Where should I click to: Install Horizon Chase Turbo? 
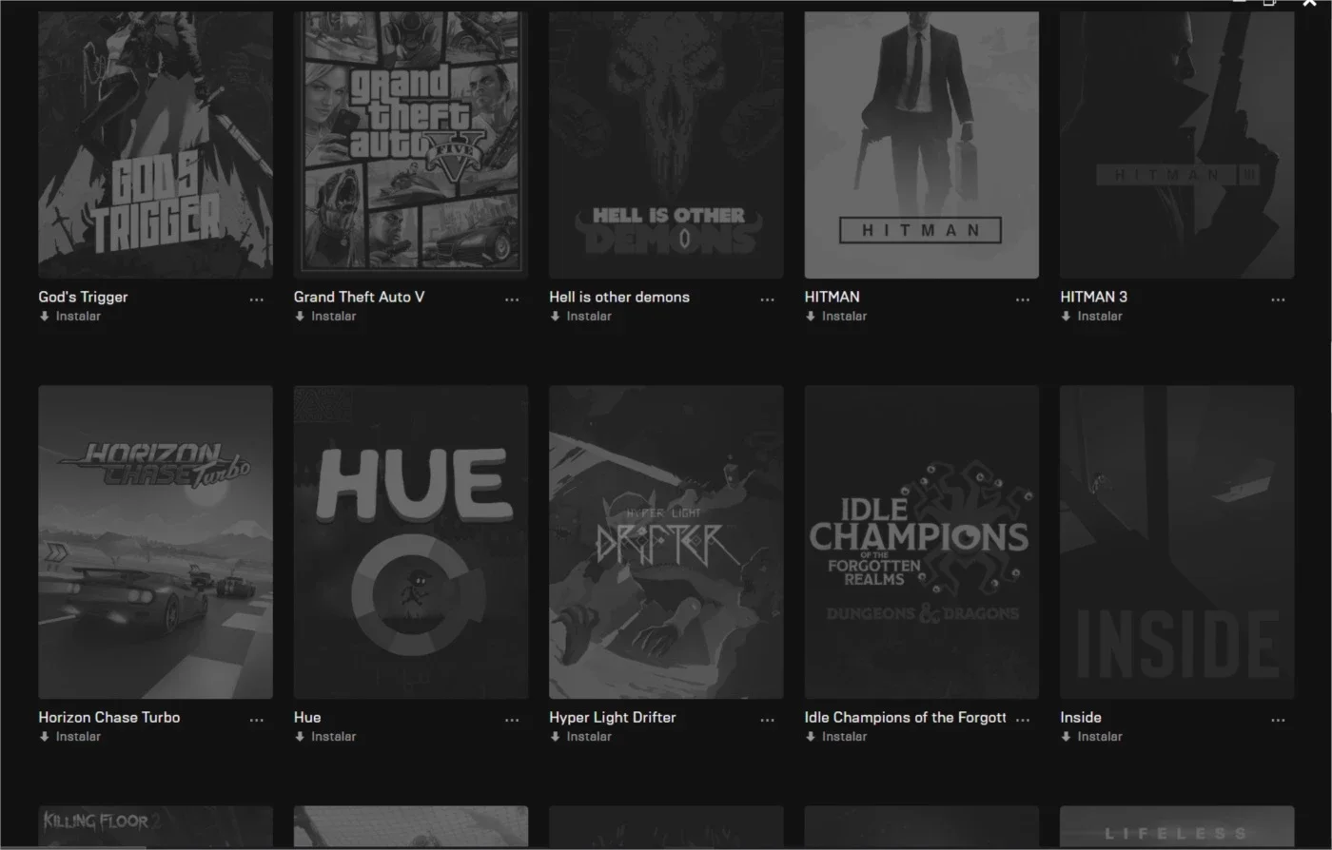[x=69, y=737]
